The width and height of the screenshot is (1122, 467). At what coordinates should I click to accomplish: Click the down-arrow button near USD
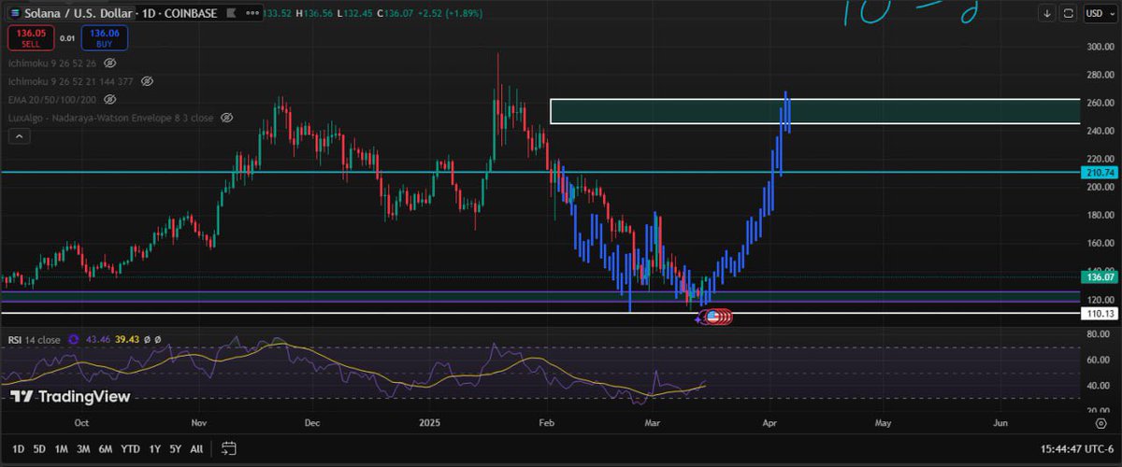[1049, 14]
